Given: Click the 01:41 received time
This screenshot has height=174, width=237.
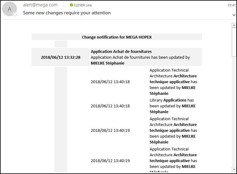Looking at the screenshot, I should (x=231, y=5).
